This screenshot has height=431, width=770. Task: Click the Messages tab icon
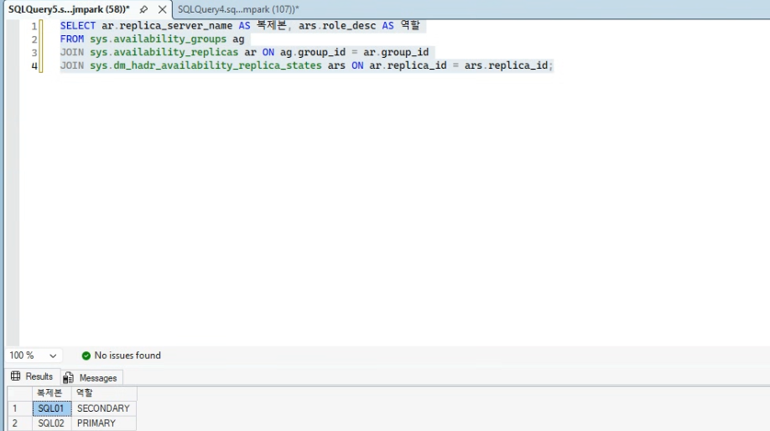68,377
